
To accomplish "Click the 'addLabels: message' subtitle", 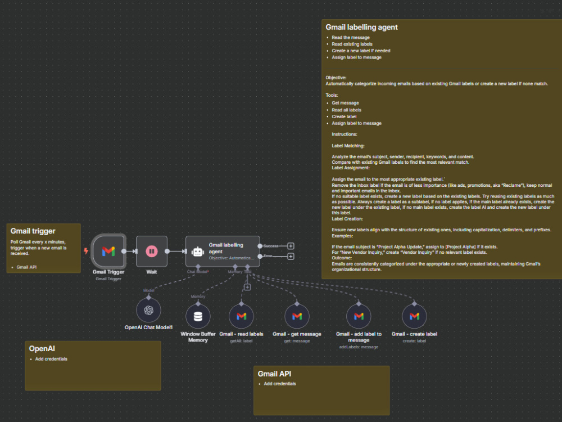I will tap(359, 347).
